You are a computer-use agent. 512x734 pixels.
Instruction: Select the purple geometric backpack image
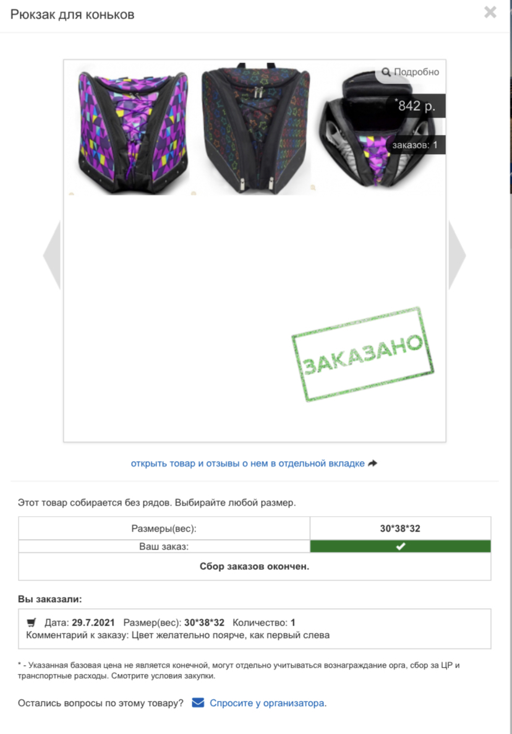(134, 130)
